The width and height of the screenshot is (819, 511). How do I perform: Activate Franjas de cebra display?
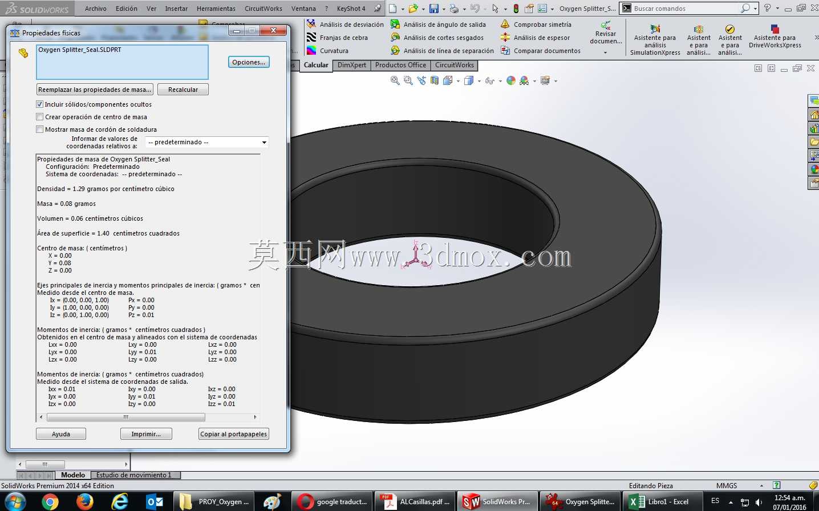click(337, 38)
